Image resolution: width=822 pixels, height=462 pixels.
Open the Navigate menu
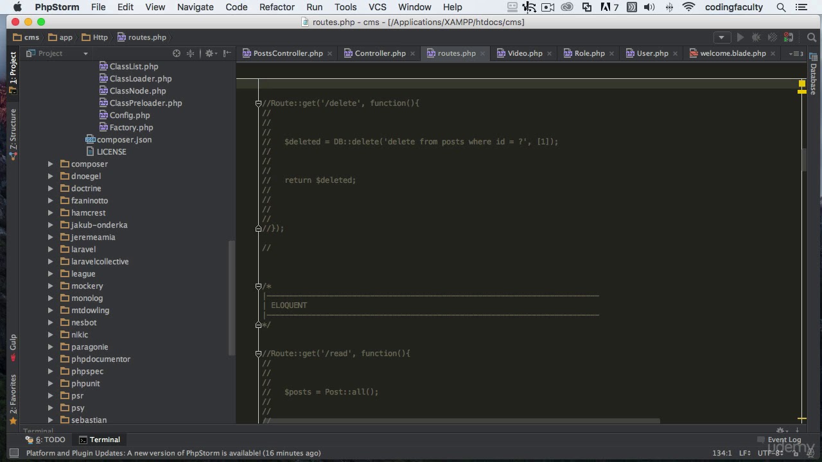[x=195, y=7]
